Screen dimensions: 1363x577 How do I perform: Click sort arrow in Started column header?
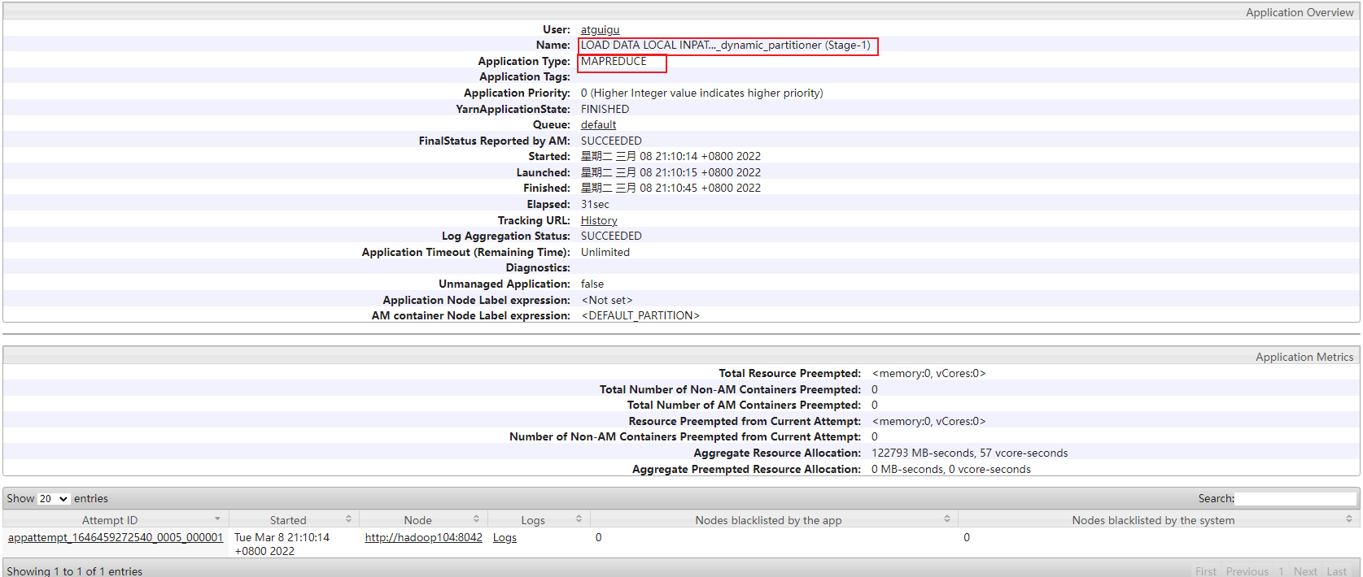(x=348, y=519)
